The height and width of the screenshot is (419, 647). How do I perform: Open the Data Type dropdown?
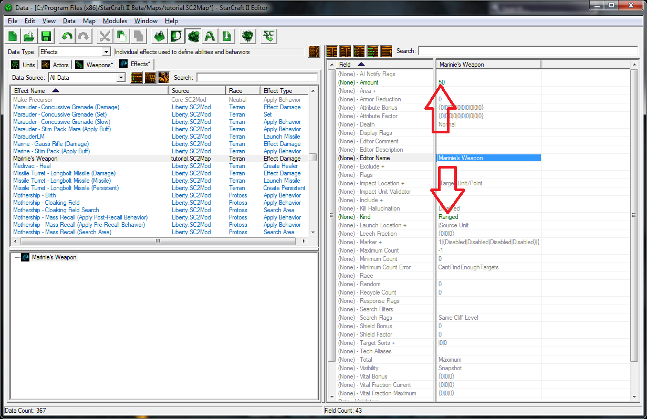pos(107,52)
